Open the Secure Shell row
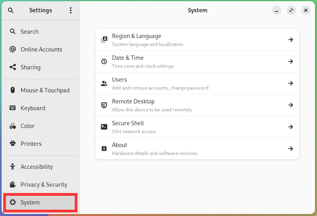The height and width of the screenshot is (216, 317). 197,127
